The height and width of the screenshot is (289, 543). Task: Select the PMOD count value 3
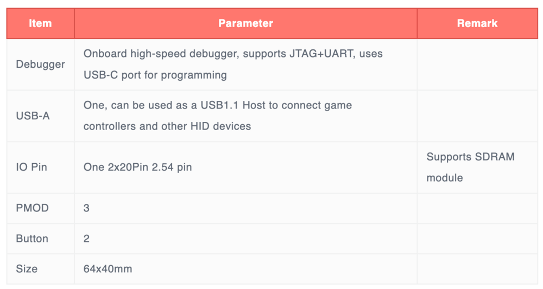tap(87, 208)
